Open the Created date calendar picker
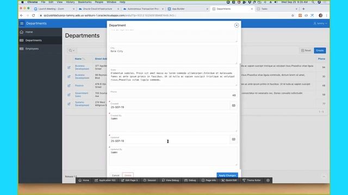The height and width of the screenshot is (195, 348). [233, 106]
